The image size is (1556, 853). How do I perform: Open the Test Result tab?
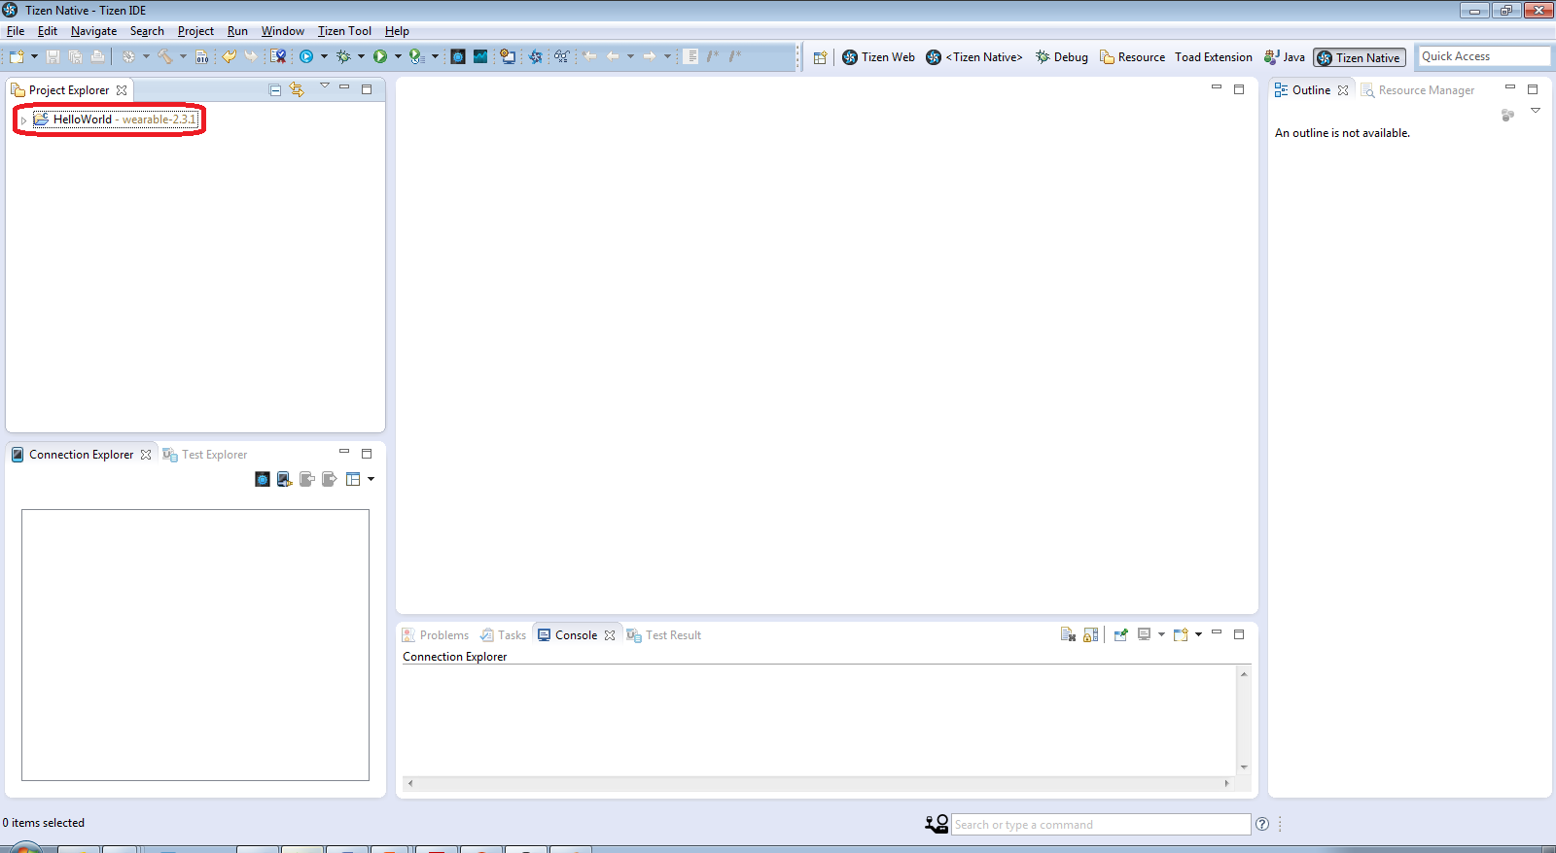pyautogui.click(x=664, y=635)
